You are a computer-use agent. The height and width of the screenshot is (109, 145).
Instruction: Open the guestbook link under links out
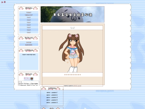(x=29, y=45)
